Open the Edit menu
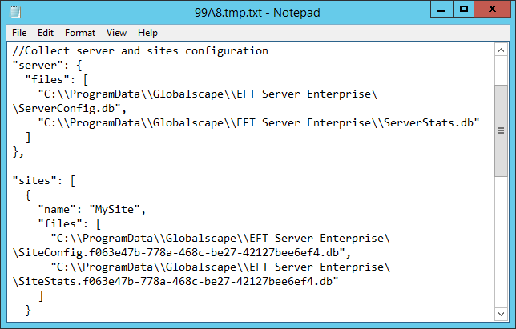 click(x=46, y=33)
